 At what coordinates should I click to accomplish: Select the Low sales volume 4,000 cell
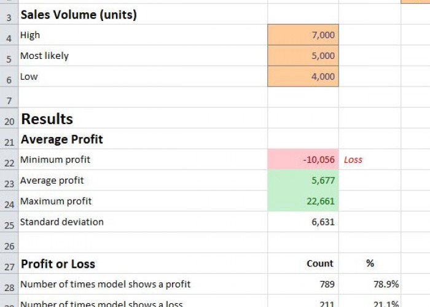[303, 77]
